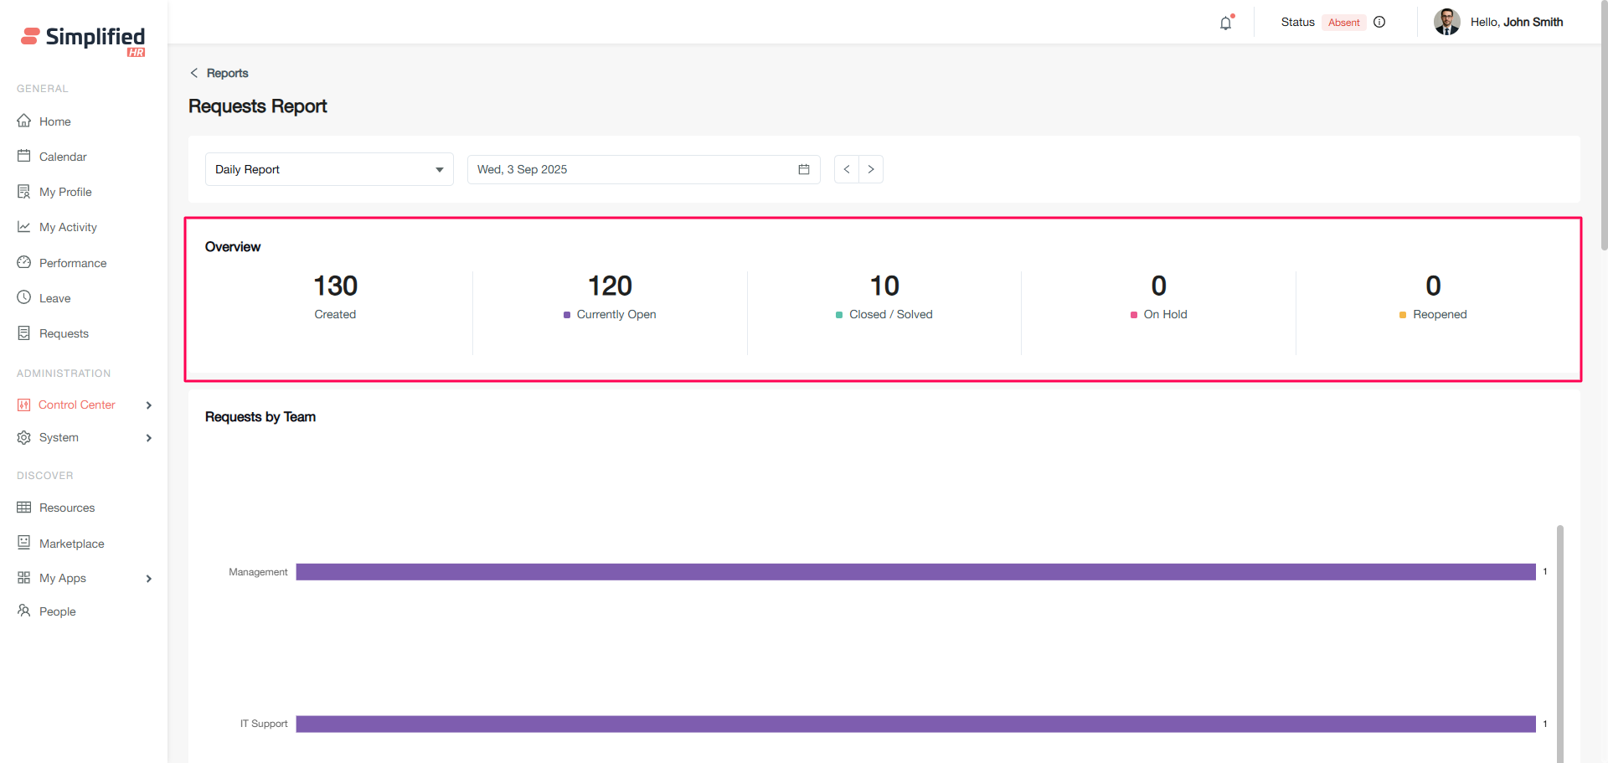This screenshot has width=1608, height=763.
Task: Click the notification bell icon
Action: coord(1225,23)
